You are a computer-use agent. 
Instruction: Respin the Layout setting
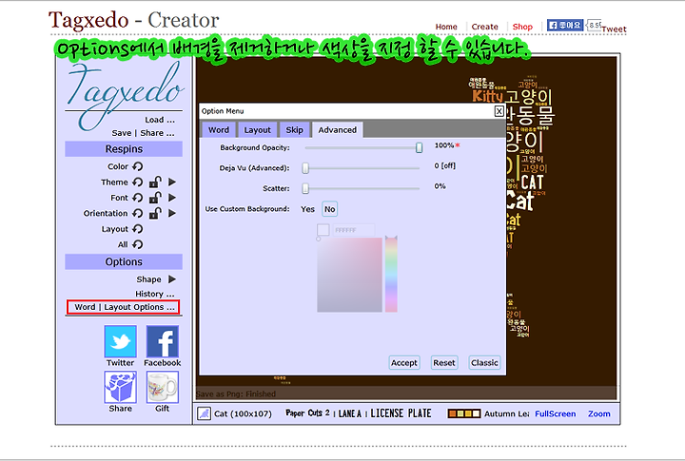point(138,229)
